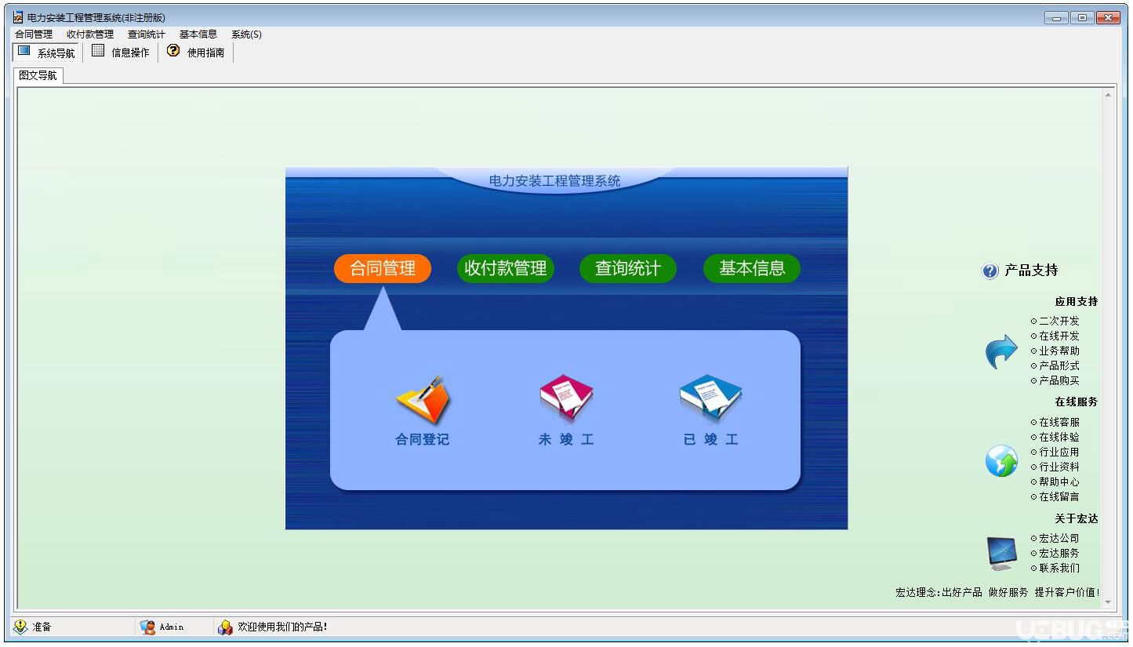Select the green 收付款管理 button
The image size is (1133, 647).
click(506, 268)
